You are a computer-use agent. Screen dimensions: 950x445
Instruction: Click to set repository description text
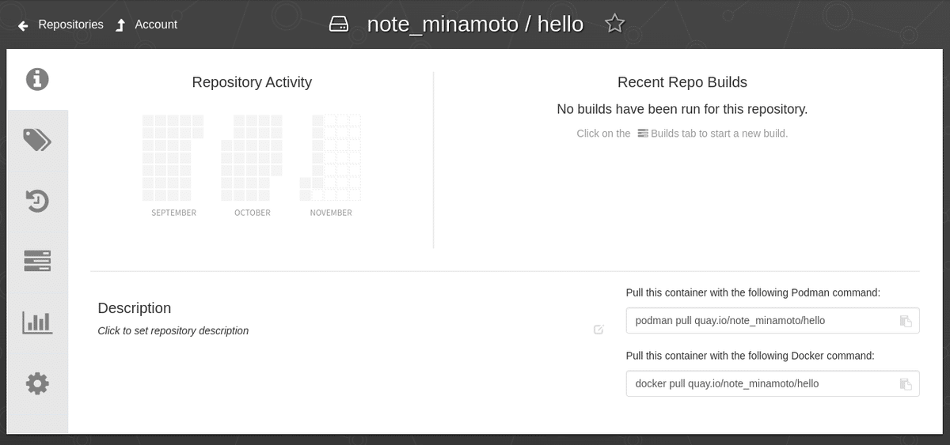pyautogui.click(x=173, y=330)
